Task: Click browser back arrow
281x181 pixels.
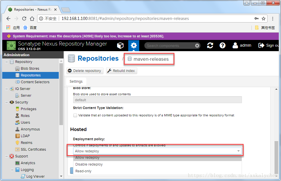Action: tap(8, 19)
